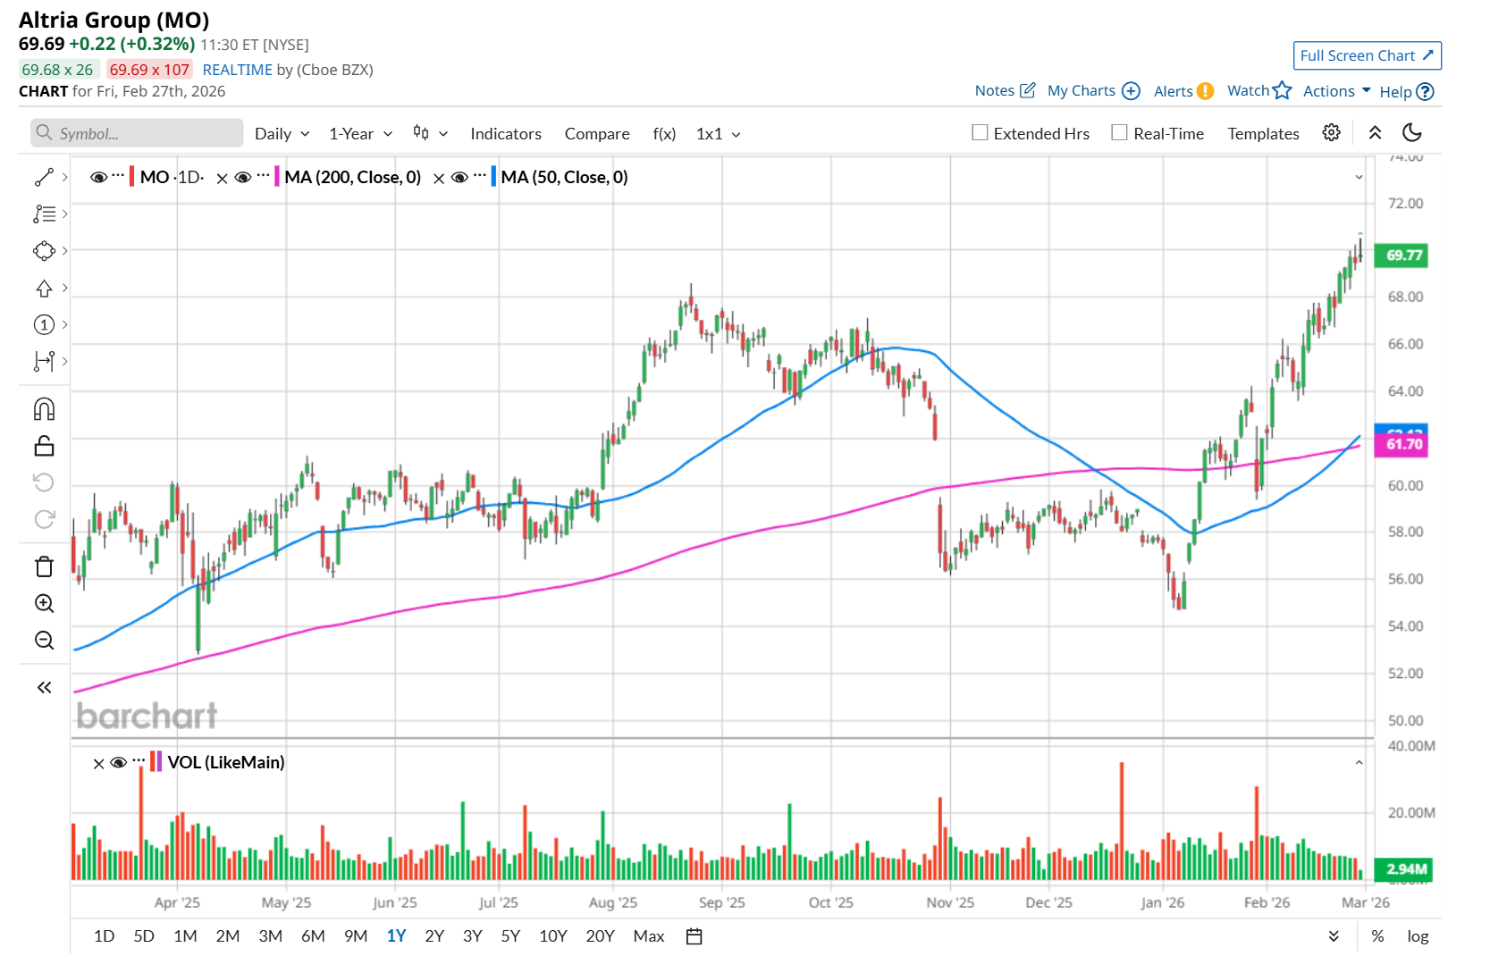The width and height of the screenshot is (1490, 956).
Task: Expand the 1-Year period dropdown
Action: (360, 134)
